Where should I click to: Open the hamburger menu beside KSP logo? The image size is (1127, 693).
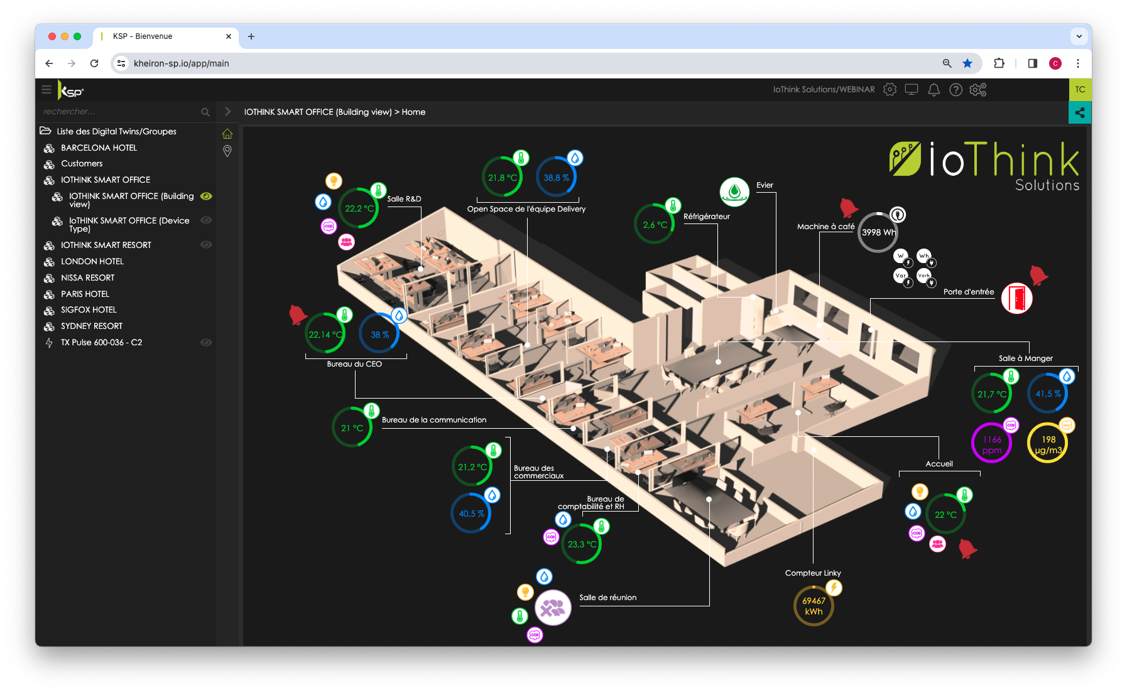point(46,90)
